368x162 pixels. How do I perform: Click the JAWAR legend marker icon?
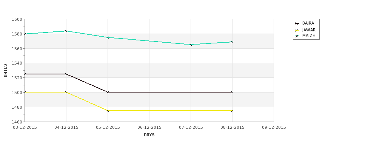coord(297,30)
